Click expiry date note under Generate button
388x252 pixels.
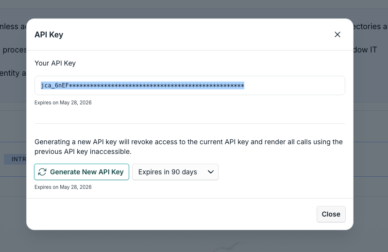63,187
